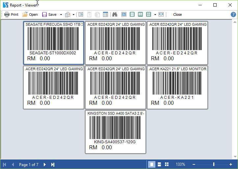Click the zoom out minus button
This screenshot has width=238, height=169.
tap(194, 164)
